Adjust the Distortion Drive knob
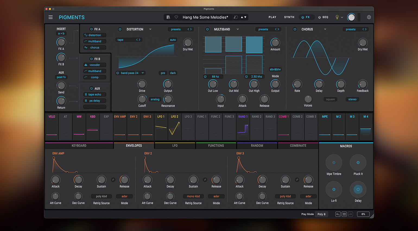Viewport: 418px width, 231px height. 142,84
